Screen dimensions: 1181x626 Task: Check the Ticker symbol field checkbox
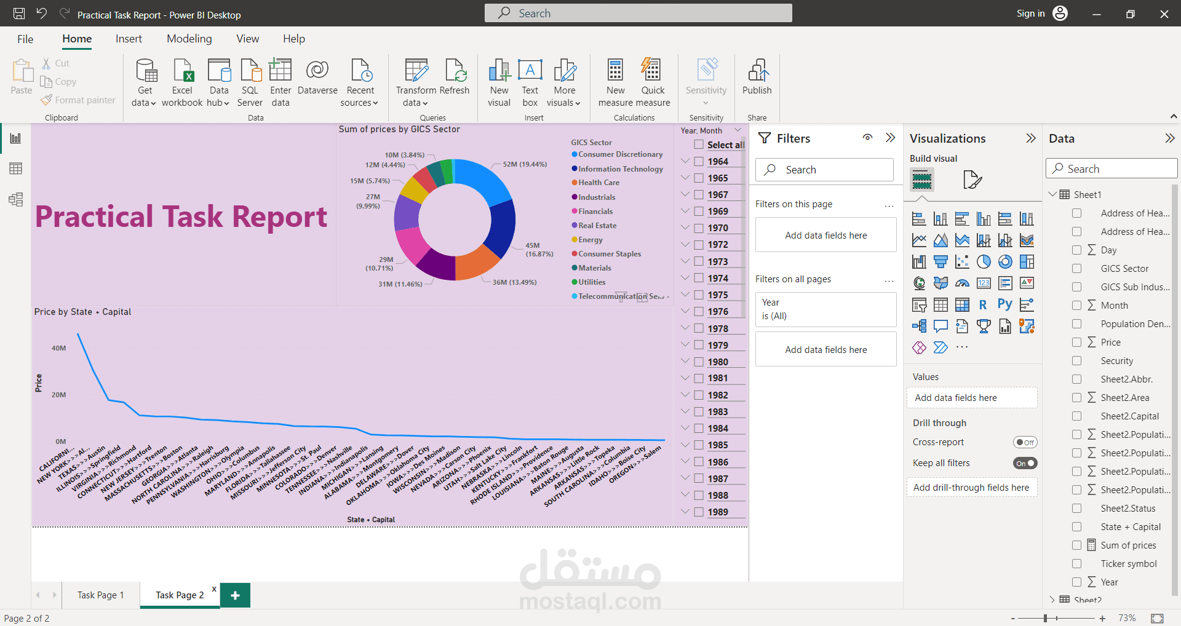(1076, 564)
